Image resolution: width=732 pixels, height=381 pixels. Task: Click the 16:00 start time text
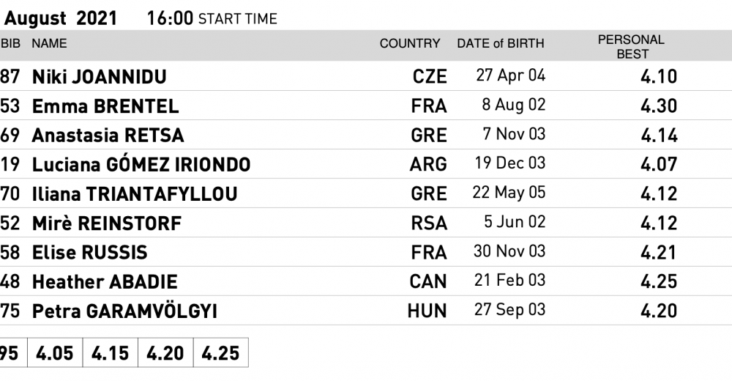tap(170, 18)
